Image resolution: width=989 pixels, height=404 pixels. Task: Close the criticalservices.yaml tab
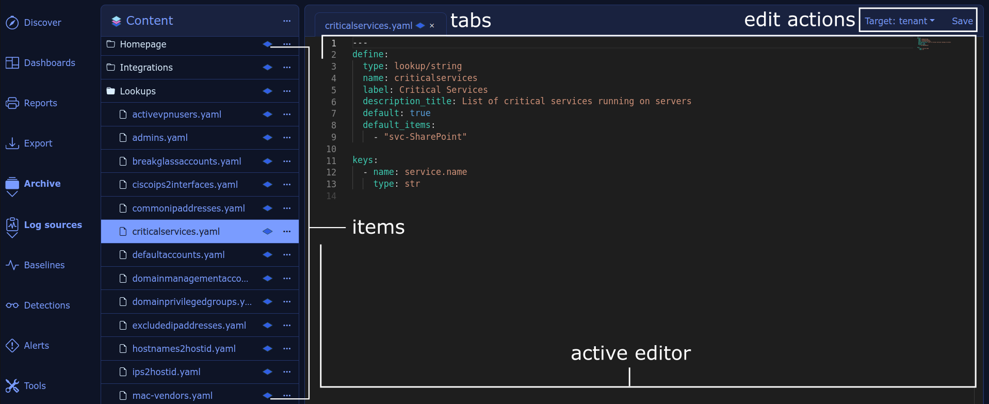coord(432,26)
